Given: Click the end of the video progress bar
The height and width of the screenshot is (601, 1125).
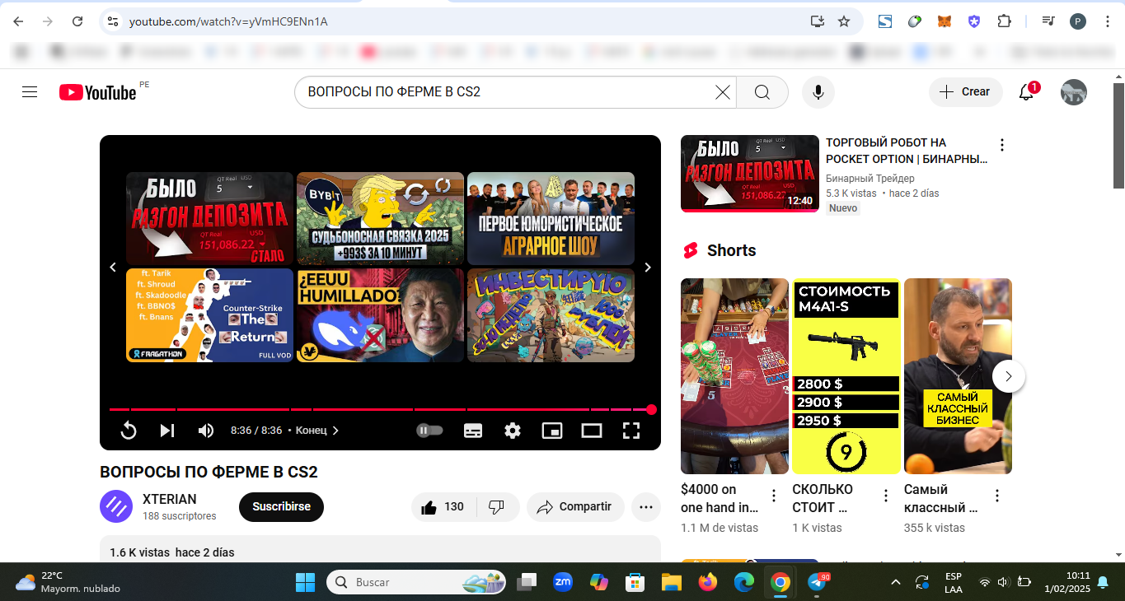Looking at the screenshot, I should pyautogui.click(x=651, y=409).
